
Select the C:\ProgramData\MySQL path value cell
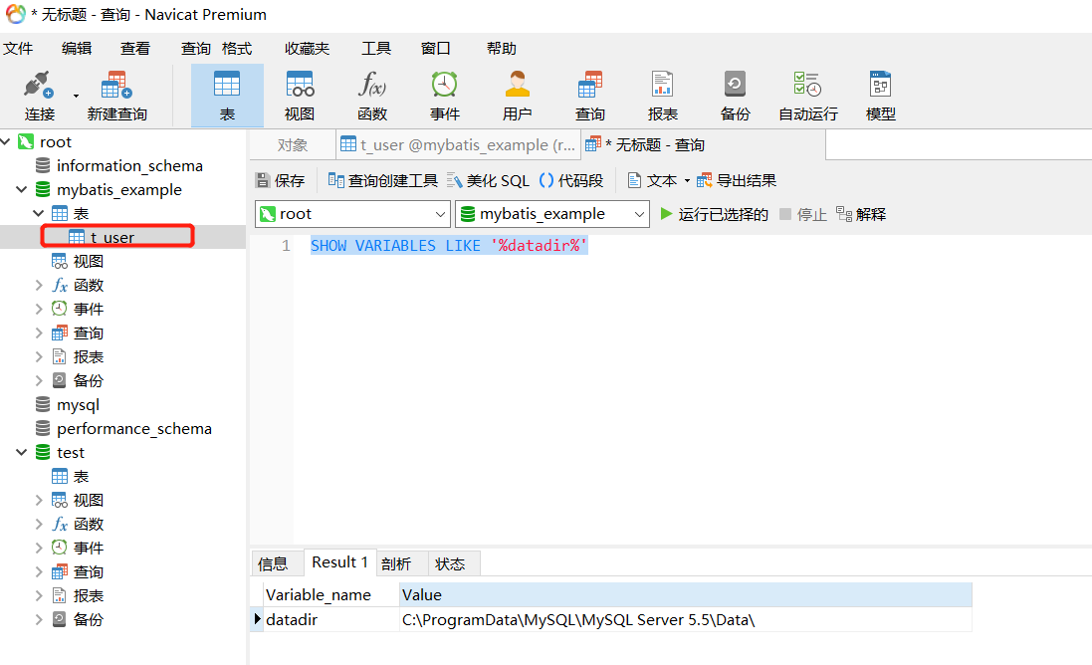coord(685,619)
